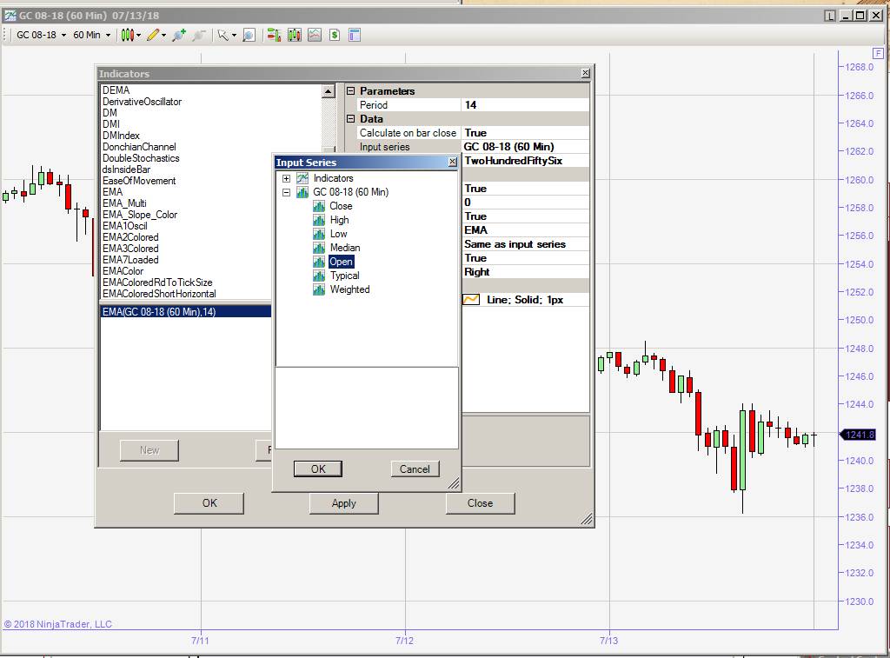Select EMAColoredShortHorizontal in the list

(160, 294)
